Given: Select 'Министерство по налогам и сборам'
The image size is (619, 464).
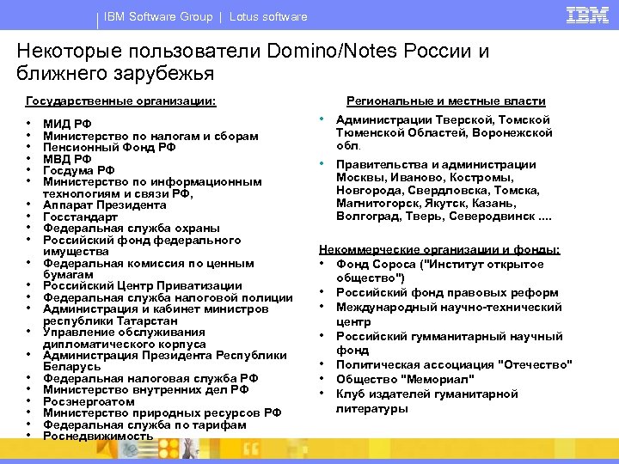Looking at the screenshot, I should tap(150, 136).
